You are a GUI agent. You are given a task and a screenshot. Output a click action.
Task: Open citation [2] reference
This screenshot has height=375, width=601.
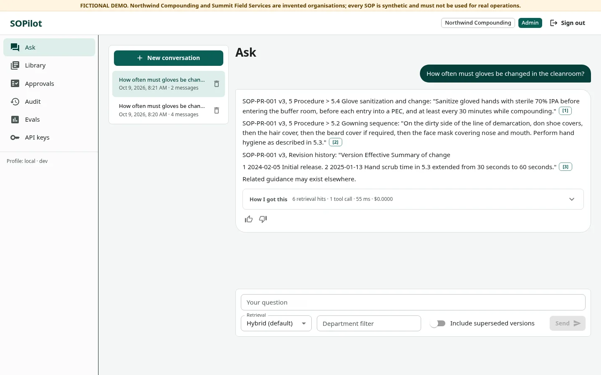[x=336, y=142]
